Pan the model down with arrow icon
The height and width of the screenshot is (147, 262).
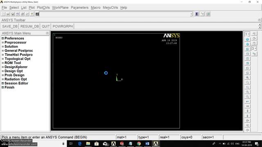click(247, 116)
